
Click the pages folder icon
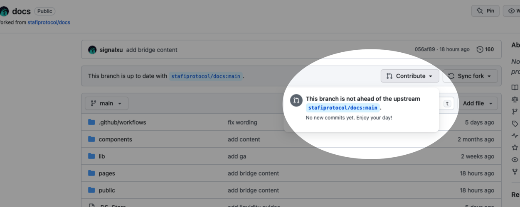tap(91, 173)
